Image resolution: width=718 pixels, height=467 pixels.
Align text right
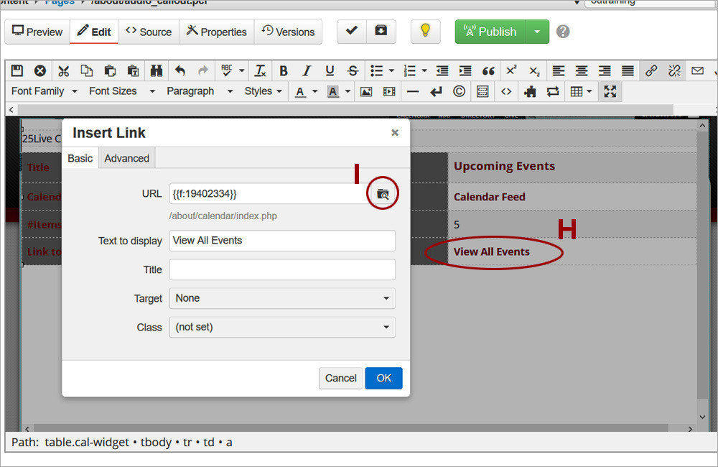pos(605,70)
